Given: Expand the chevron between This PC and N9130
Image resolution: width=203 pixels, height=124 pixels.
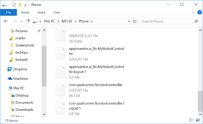Looking at the screenshot, I should (59, 21).
